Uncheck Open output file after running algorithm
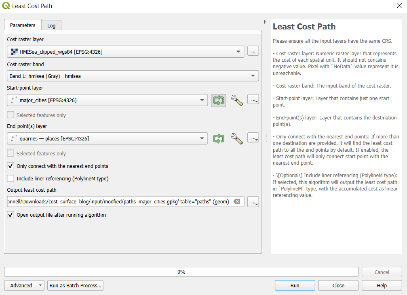407x295 pixels. pyautogui.click(x=10, y=215)
